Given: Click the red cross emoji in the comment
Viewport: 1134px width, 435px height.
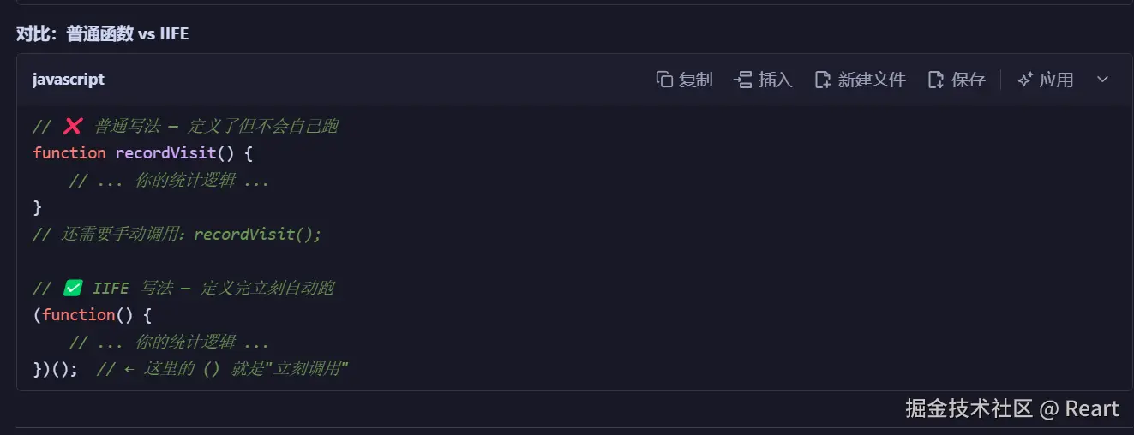Looking at the screenshot, I should pos(73,126).
